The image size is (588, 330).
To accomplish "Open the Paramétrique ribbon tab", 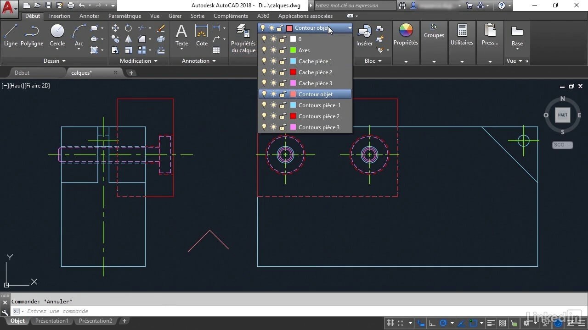I will 124,16.
